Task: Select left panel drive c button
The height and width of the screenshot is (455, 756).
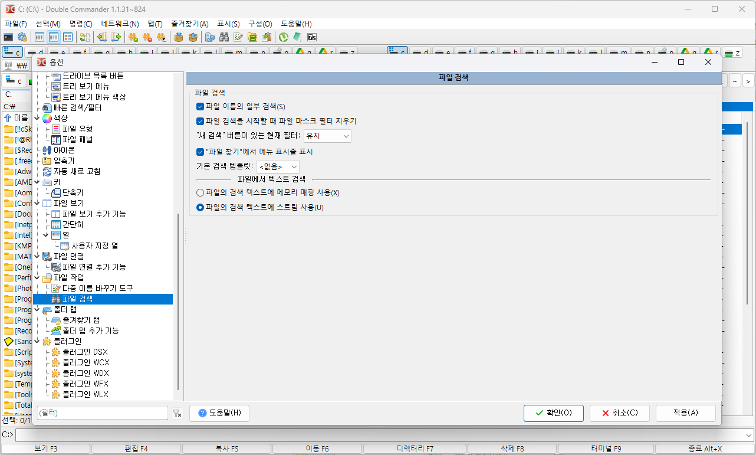Action: [12, 52]
